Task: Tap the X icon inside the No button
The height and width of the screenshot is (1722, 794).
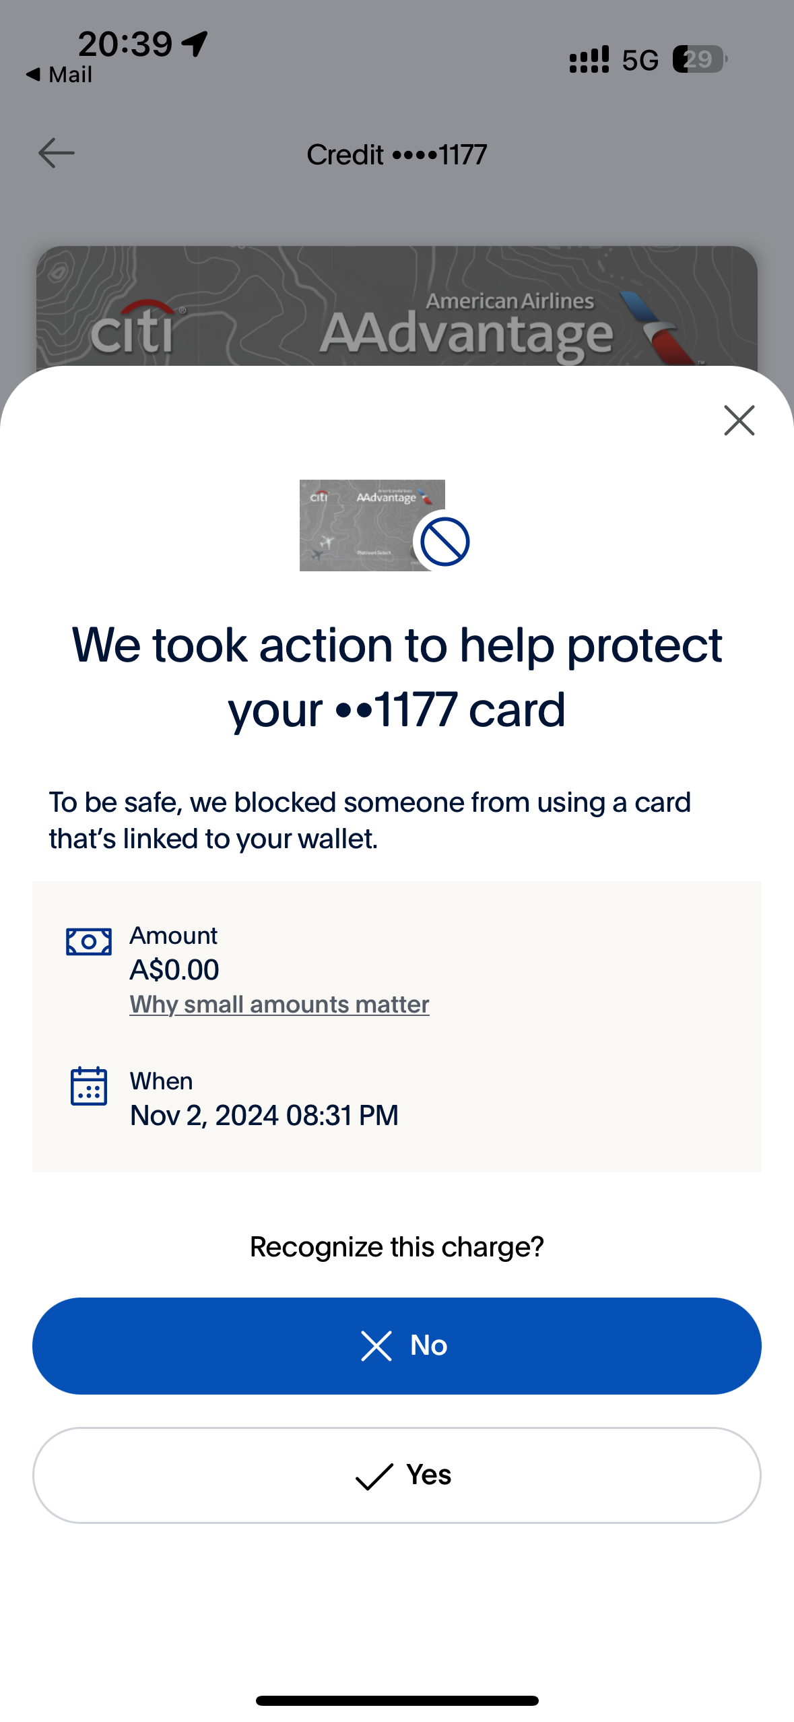Action: (x=376, y=1346)
